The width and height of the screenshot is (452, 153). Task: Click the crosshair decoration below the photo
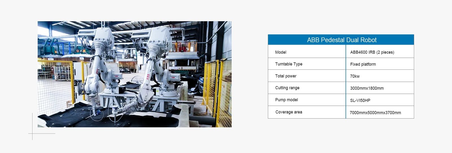tap(32, 133)
